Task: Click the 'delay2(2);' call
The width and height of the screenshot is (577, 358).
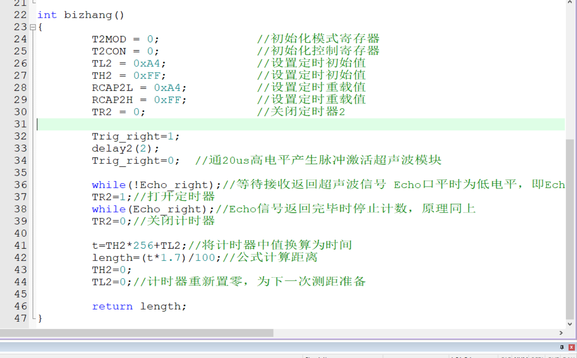Action: tap(126, 149)
